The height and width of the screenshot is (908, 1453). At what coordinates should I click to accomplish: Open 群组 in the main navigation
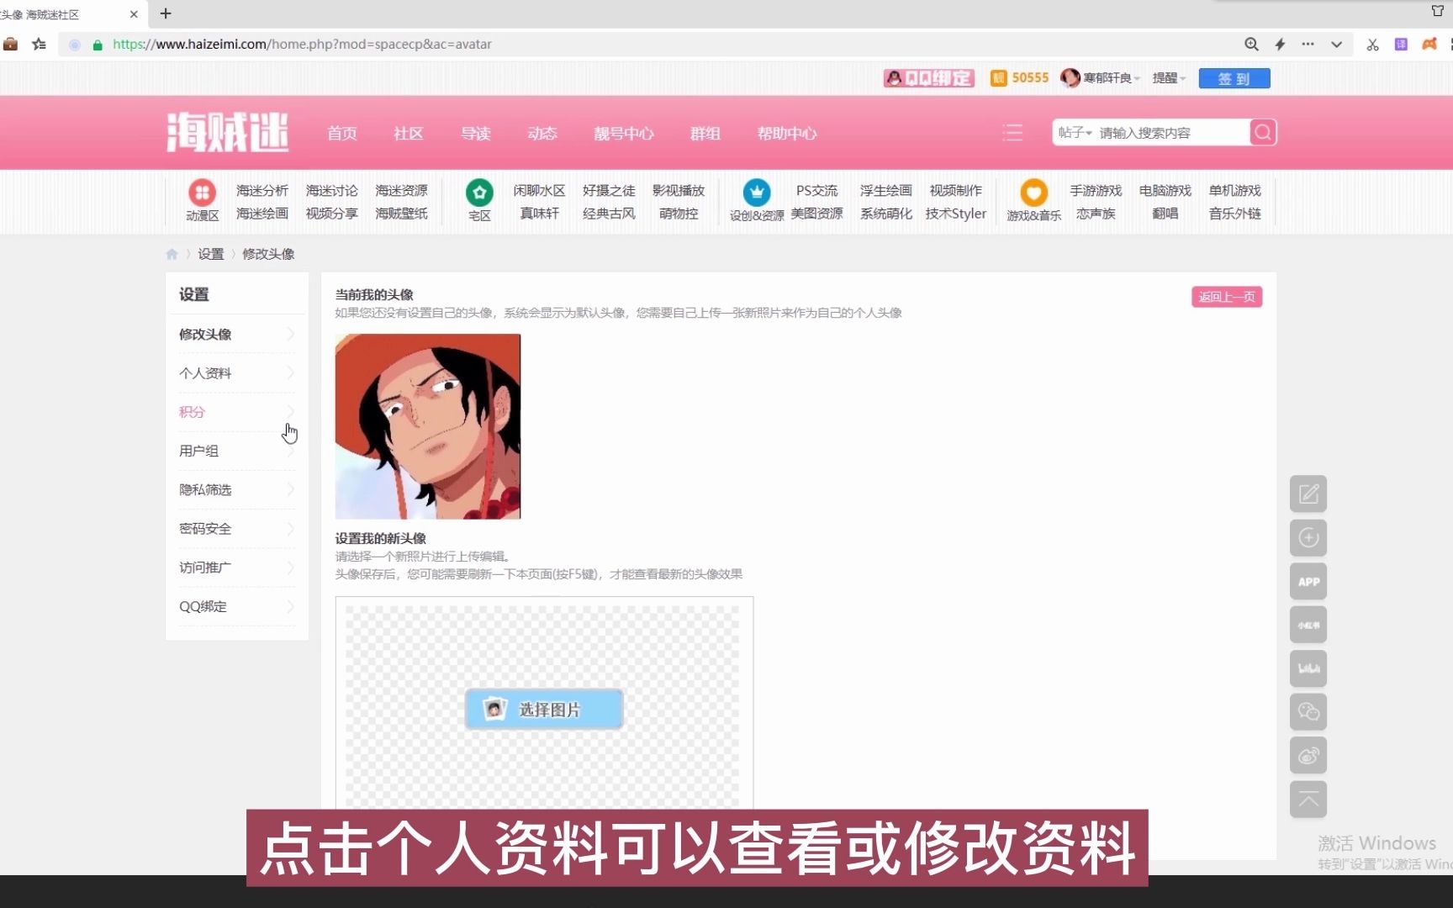pyautogui.click(x=705, y=133)
